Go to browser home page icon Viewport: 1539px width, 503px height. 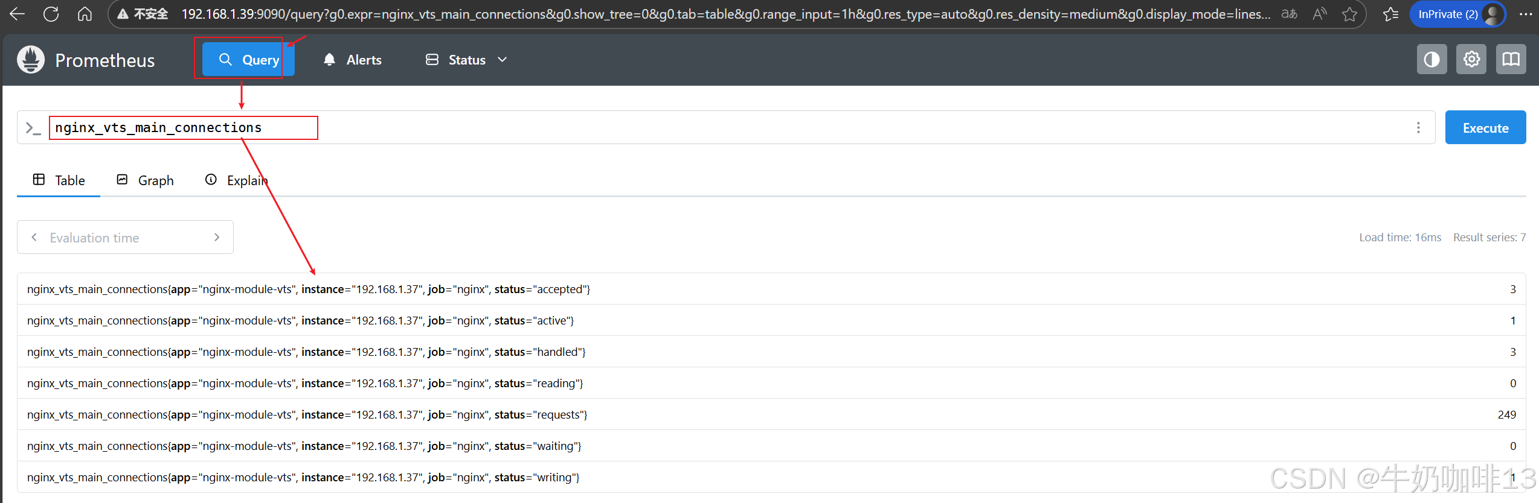click(x=85, y=14)
